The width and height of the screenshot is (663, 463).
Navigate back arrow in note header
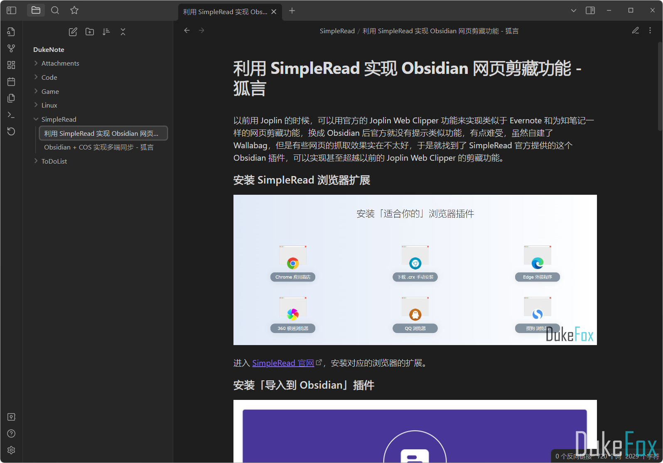click(x=187, y=30)
